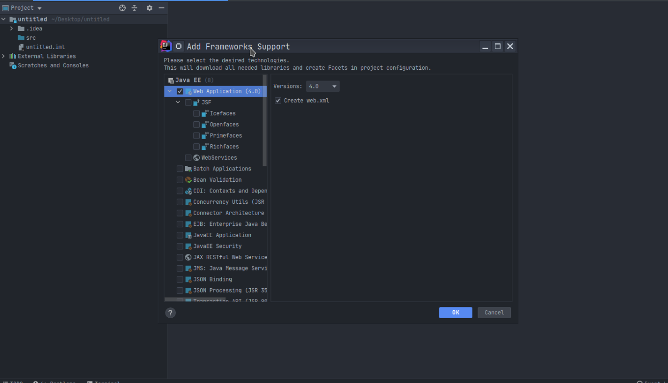Check CDI: Contexts and Dependency checkbox

(180, 191)
